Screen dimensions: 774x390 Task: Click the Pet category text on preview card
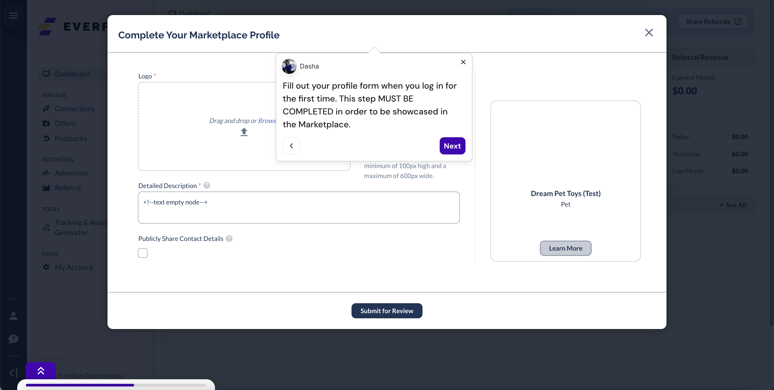[565, 204]
